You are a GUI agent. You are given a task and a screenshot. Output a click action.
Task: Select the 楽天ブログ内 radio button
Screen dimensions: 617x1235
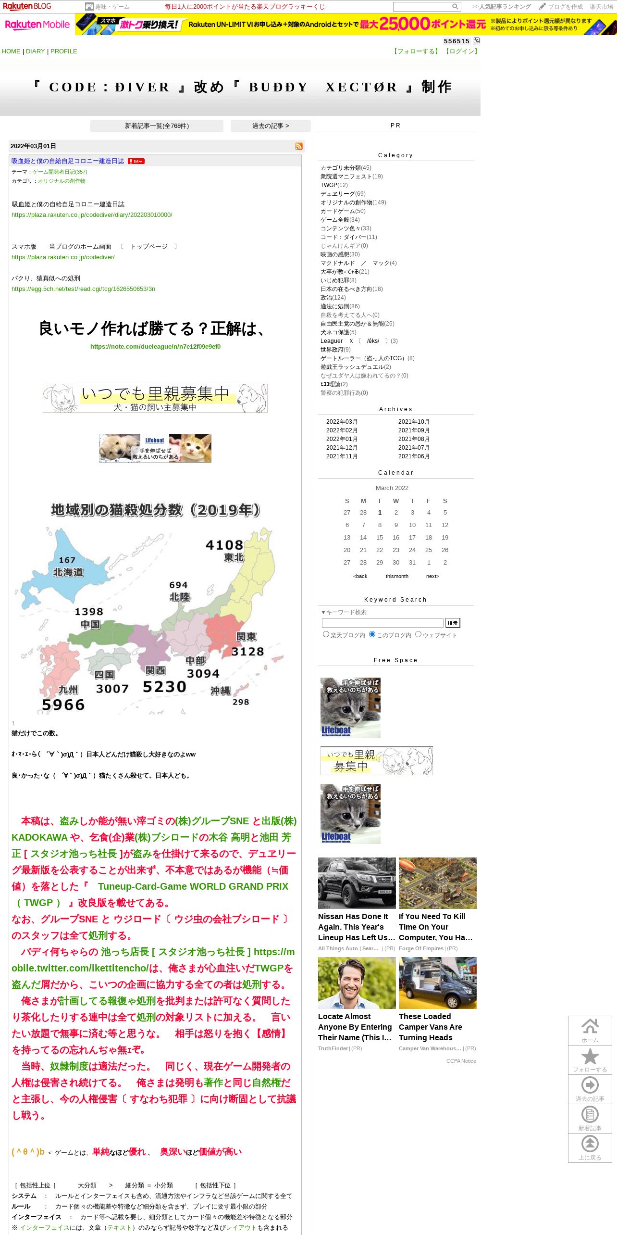pyautogui.click(x=326, y=634)
